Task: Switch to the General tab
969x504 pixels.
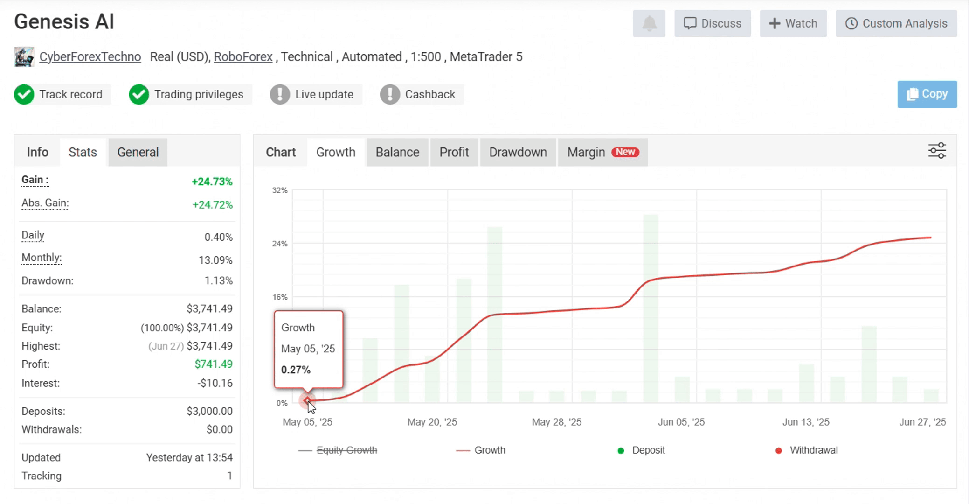Action: point(138,152)
